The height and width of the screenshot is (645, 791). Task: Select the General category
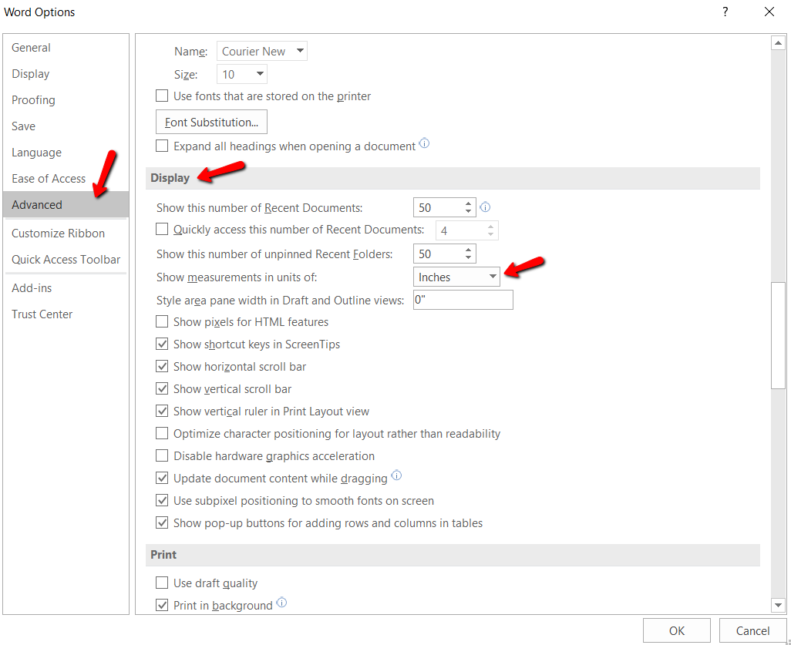[x=66, y=48]
